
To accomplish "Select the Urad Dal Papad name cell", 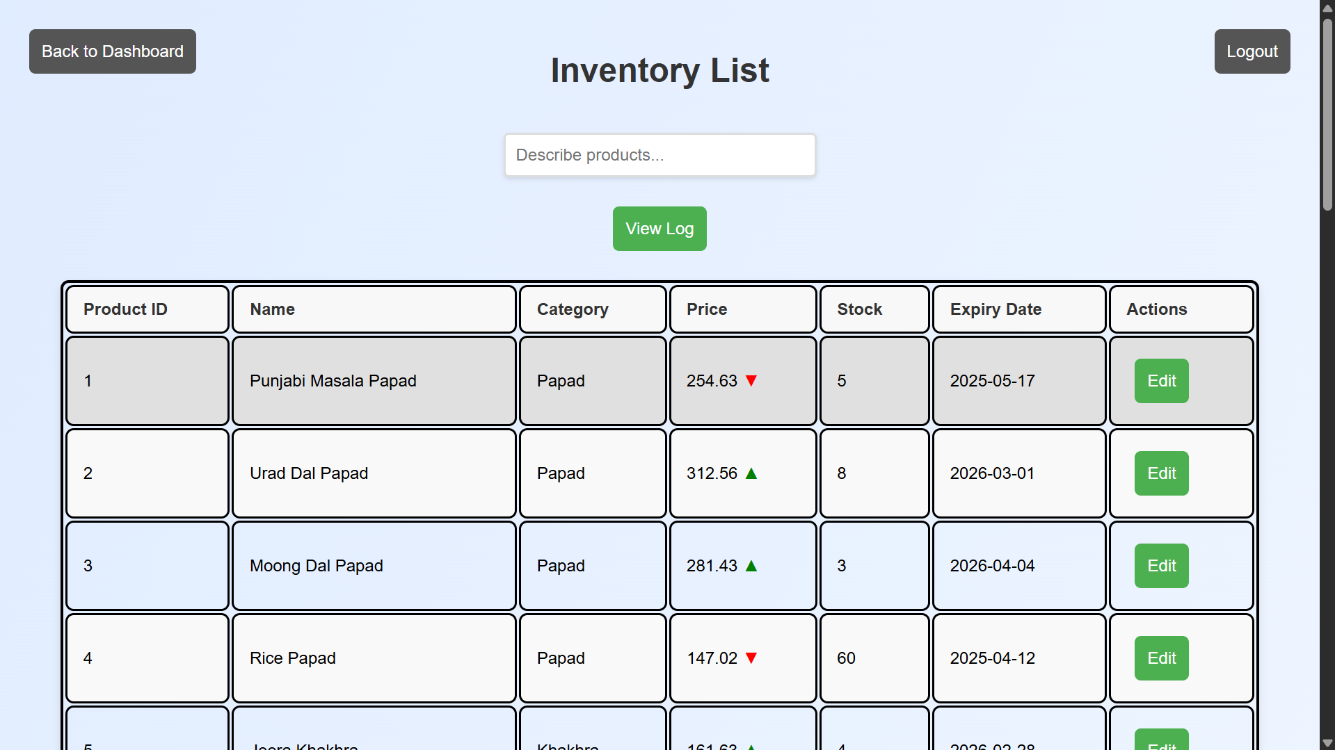I will 374,473.
